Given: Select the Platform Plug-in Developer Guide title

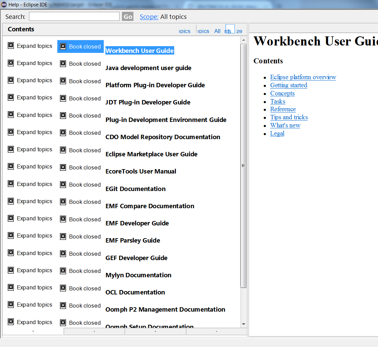Looking at the screenshot, I should tap(155, 85).
